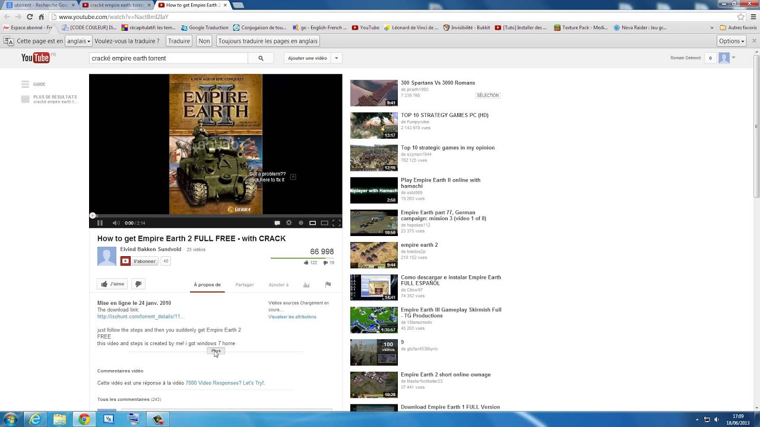
Task: Open the Partager tab
Action: click(x=245, y=285)
